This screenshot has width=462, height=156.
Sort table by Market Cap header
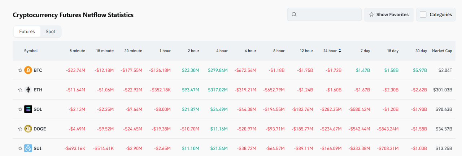point(442,51)
